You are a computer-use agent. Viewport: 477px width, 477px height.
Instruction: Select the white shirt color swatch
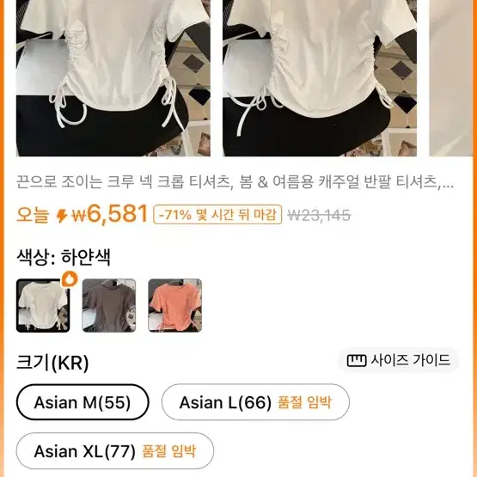[x=43, y=305]
